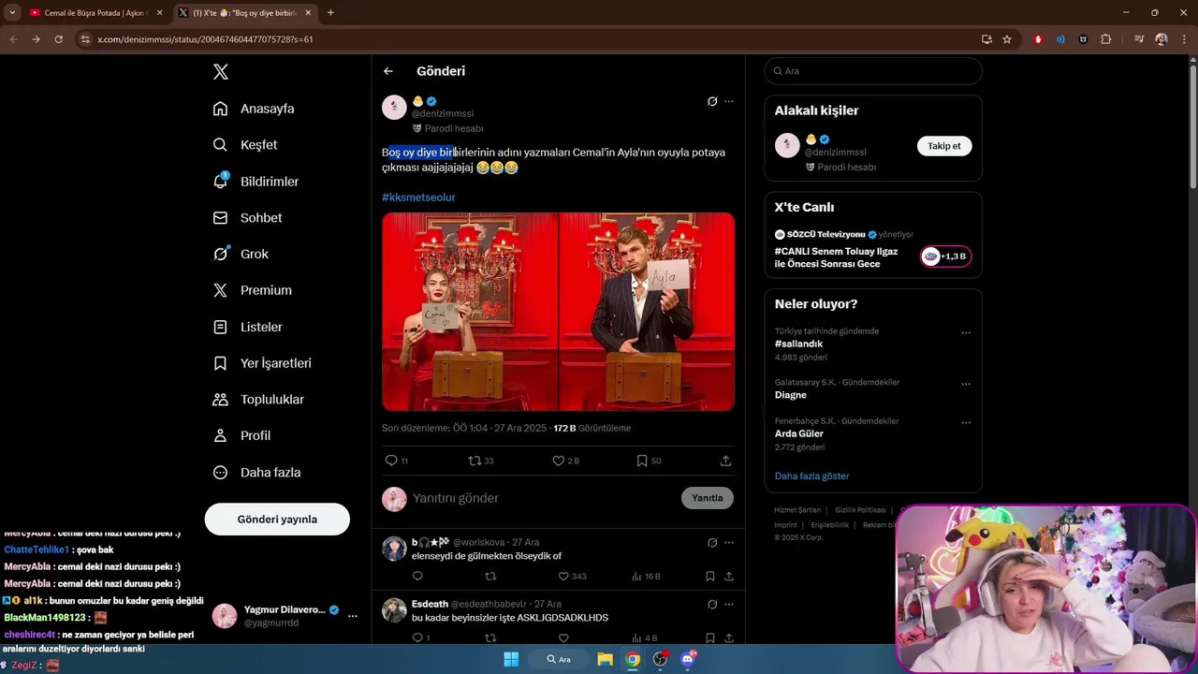
Task: Open Yer İşaretleri bookmarks
Action: pos(262,363)
